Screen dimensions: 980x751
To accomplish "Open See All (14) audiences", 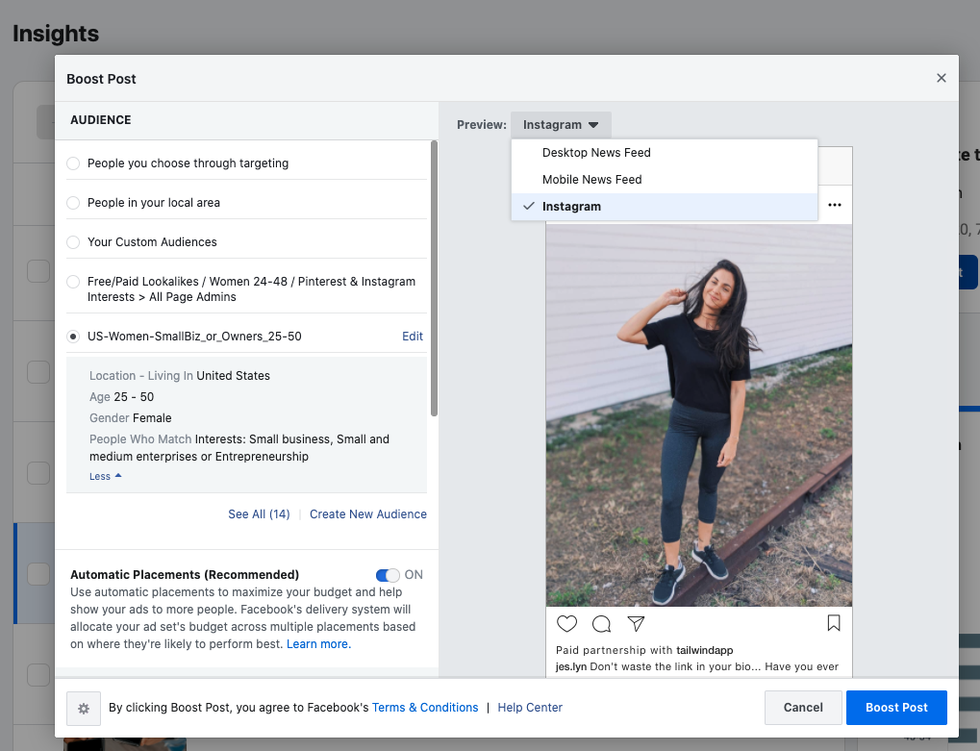I will [x=259, y=514].
